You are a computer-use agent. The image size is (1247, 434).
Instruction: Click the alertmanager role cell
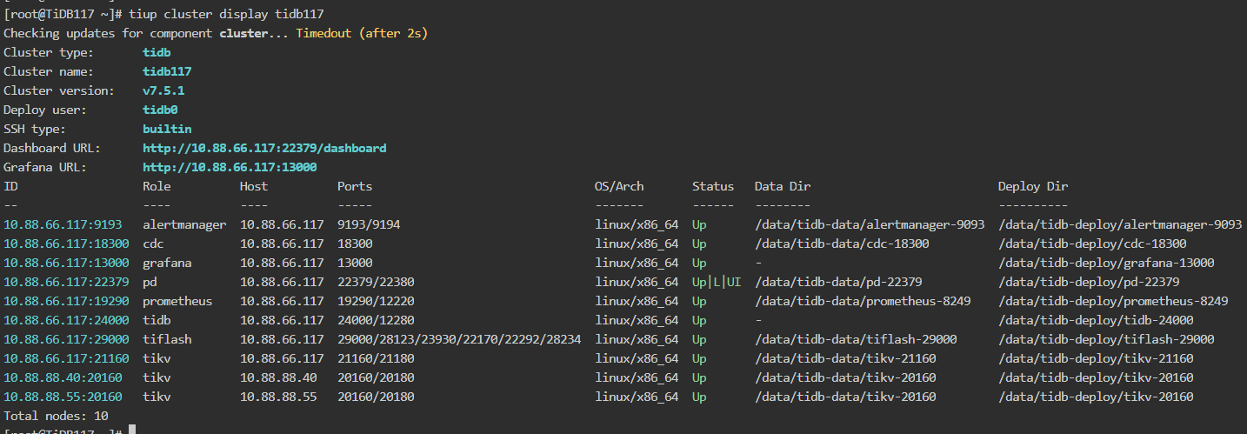point(184,224)
